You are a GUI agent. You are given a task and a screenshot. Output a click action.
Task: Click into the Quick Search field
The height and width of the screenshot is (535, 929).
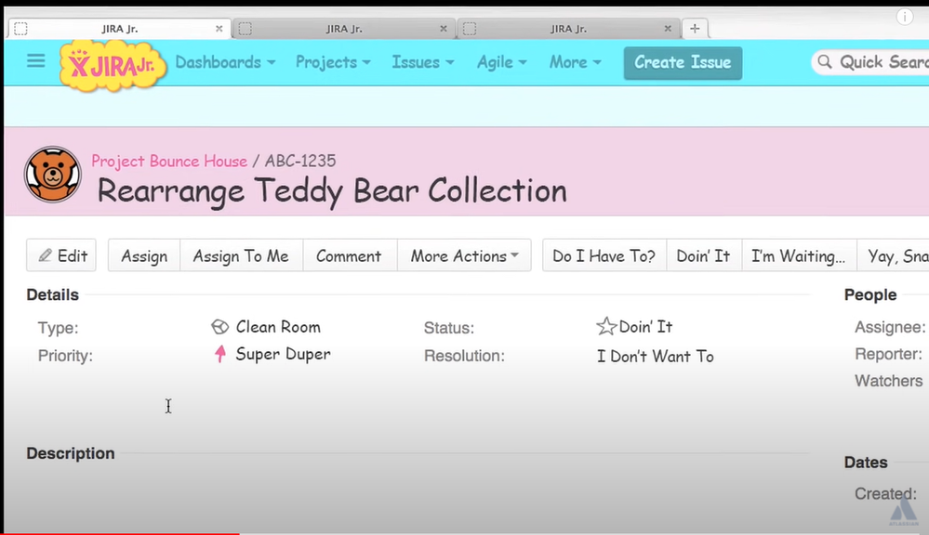pos(871,62)
